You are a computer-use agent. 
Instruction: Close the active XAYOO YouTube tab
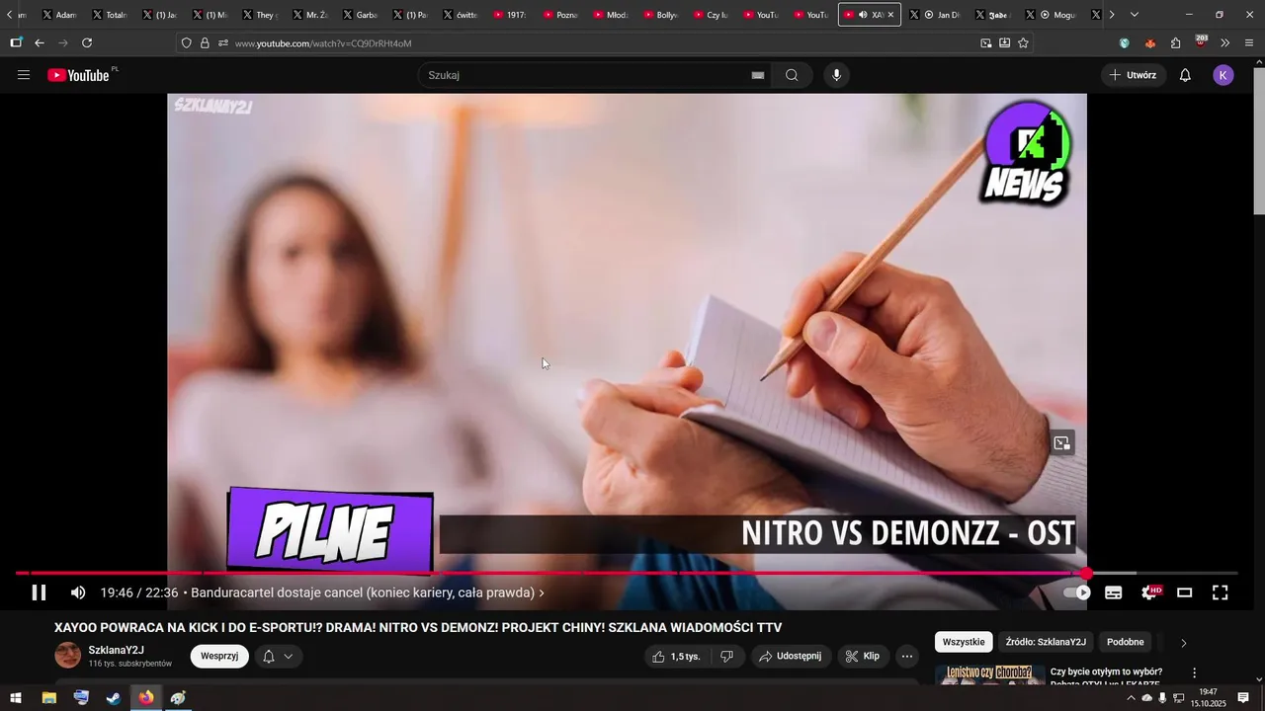890,15
